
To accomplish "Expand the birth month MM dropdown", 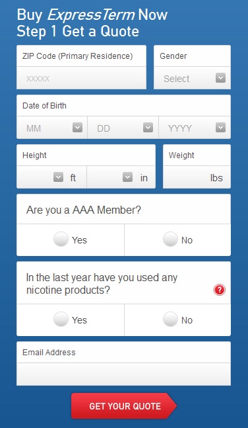I will 77,128.
